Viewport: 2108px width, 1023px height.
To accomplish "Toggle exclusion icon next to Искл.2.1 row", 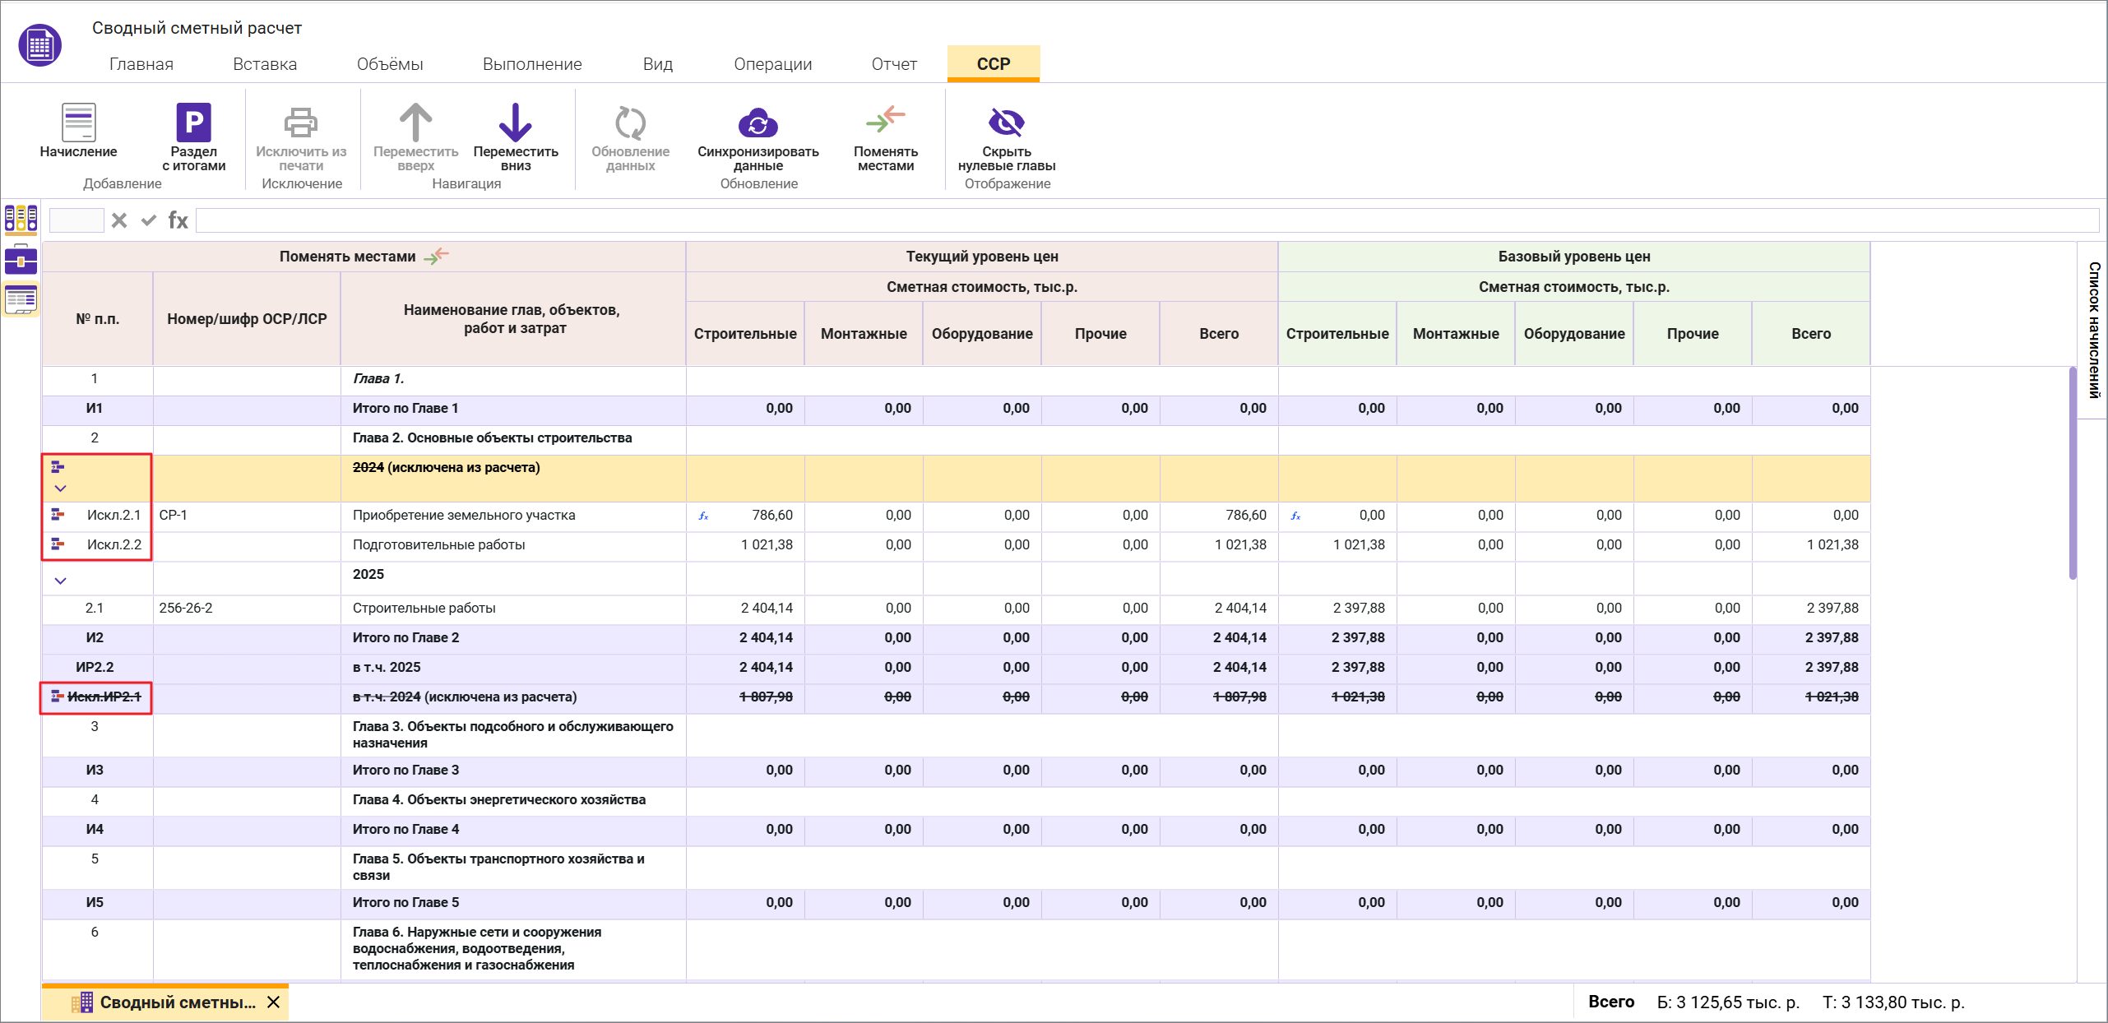I will pyautogui.click(x=57, y=516).
